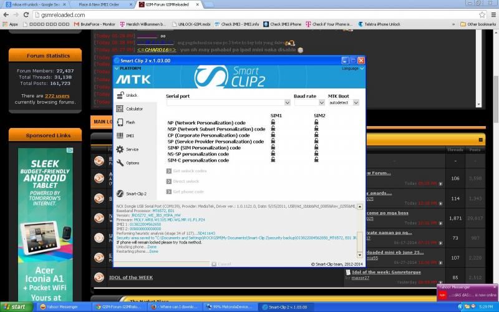Click SIM2 lock icon for NP code
This screenshot has height=312, width=499.
[x=316, y=122]
